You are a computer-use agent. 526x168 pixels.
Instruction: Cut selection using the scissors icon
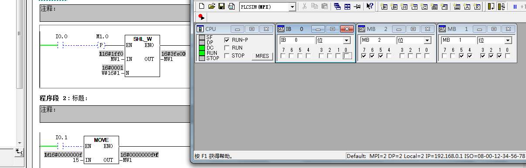click(304, 7)
